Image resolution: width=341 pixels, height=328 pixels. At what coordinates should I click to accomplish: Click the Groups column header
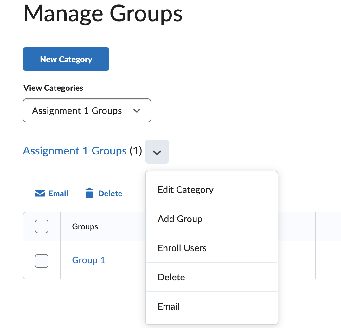(x=85, y=226)
